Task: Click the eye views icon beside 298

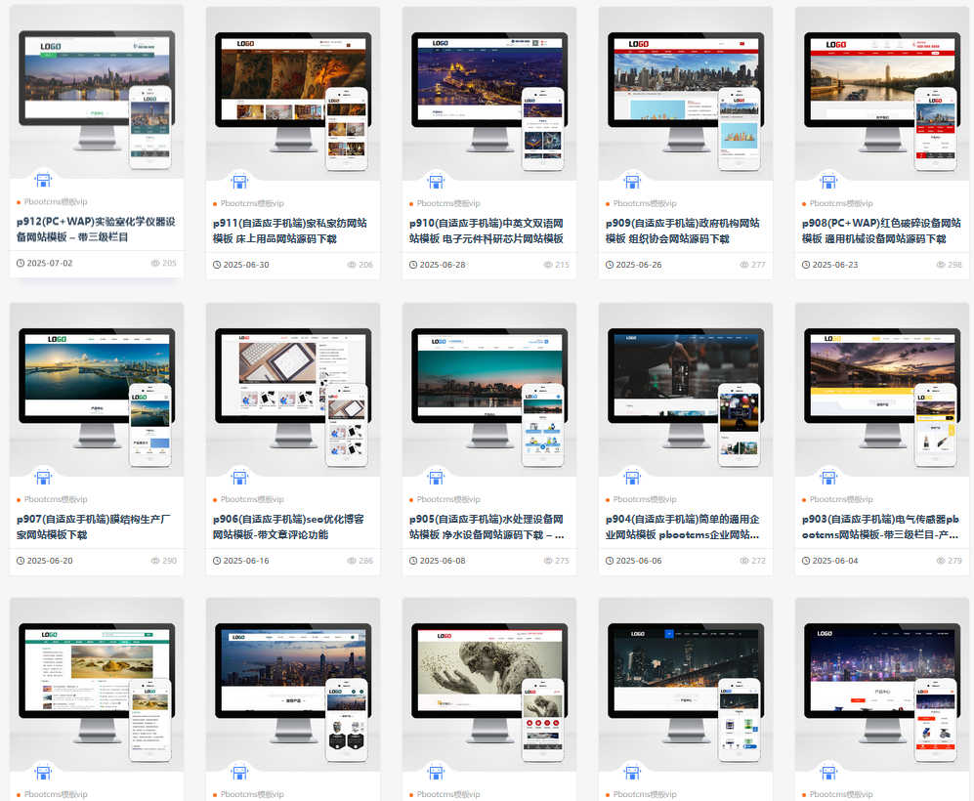Action: 941,265
